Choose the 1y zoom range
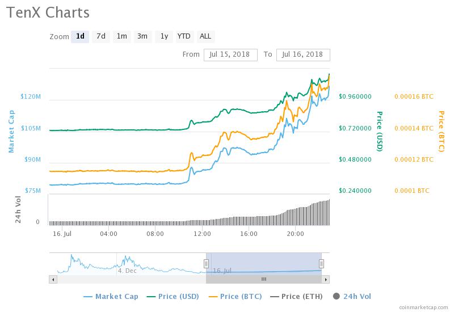 pos(164,36)
